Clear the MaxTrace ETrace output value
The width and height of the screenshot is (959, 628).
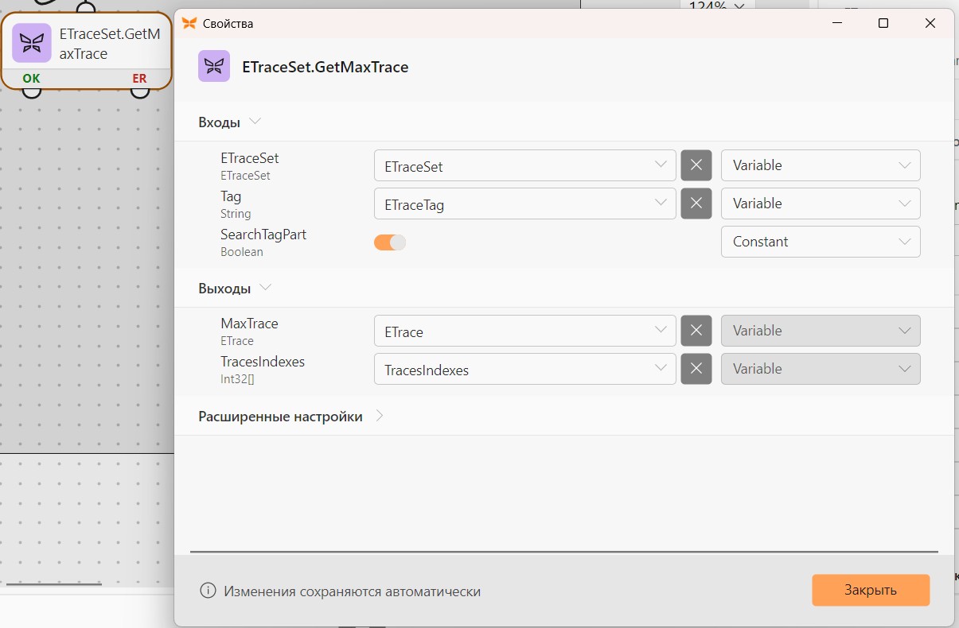(696, 331)
